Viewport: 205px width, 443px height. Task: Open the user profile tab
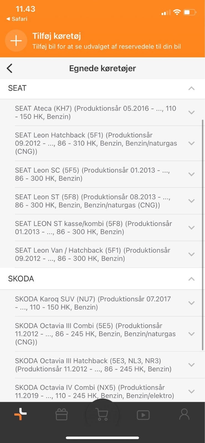(184, 414)
